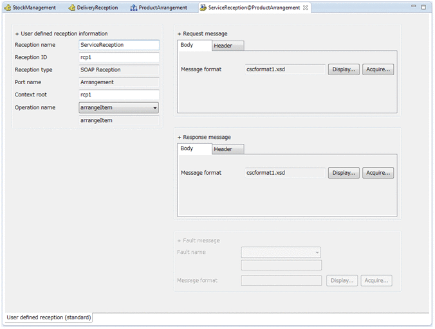Screen dimensions: 435x329
Task: Collapse the Response message section
Action: pyautogui.click(x=180, y=137)
